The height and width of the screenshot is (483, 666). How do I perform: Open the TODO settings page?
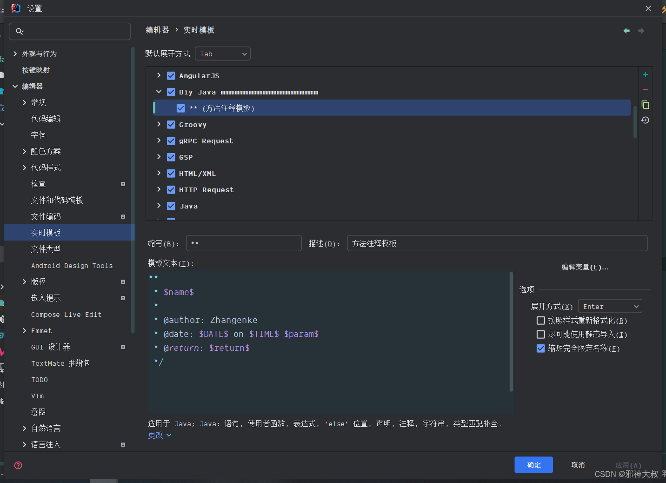point(40,380)
